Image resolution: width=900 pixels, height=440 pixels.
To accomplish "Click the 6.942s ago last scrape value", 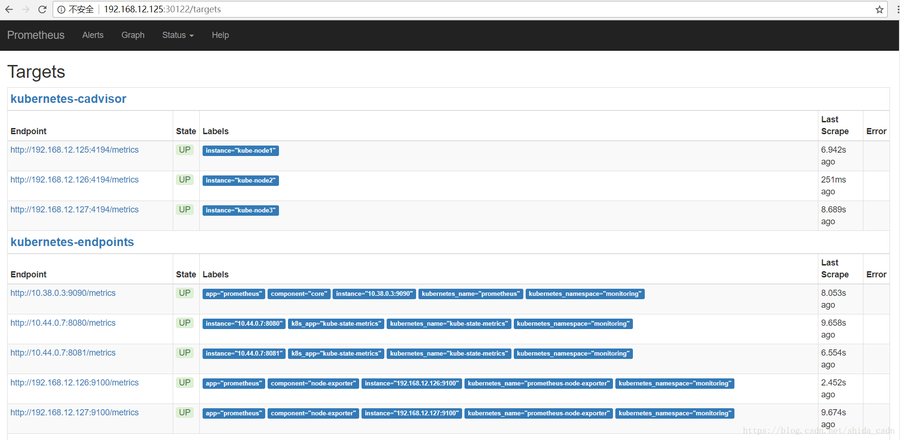I will click(x=834, y=156).
